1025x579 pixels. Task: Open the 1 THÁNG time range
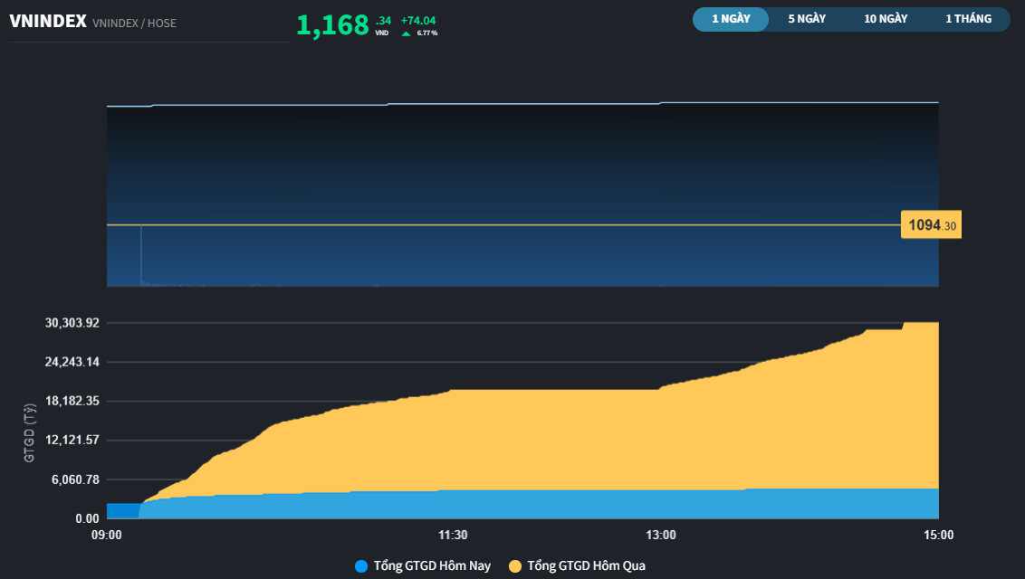968,19
